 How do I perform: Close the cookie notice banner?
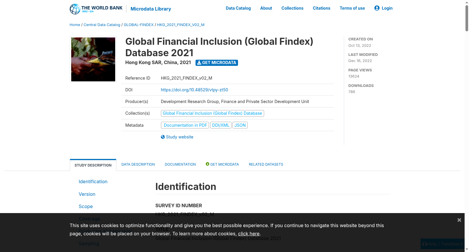459,220
